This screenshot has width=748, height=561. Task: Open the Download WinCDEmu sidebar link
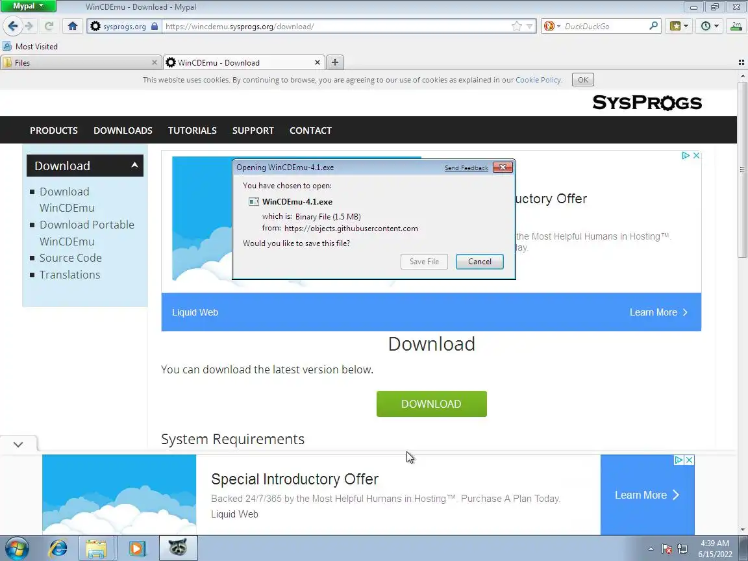point(67,199)
